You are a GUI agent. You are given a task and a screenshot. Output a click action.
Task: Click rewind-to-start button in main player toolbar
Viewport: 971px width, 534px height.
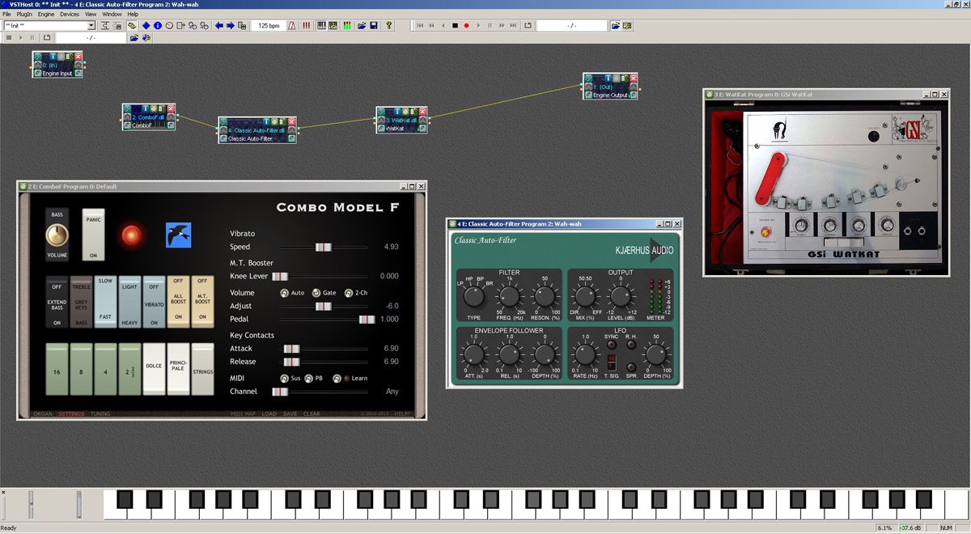click(x=419, y=26)
